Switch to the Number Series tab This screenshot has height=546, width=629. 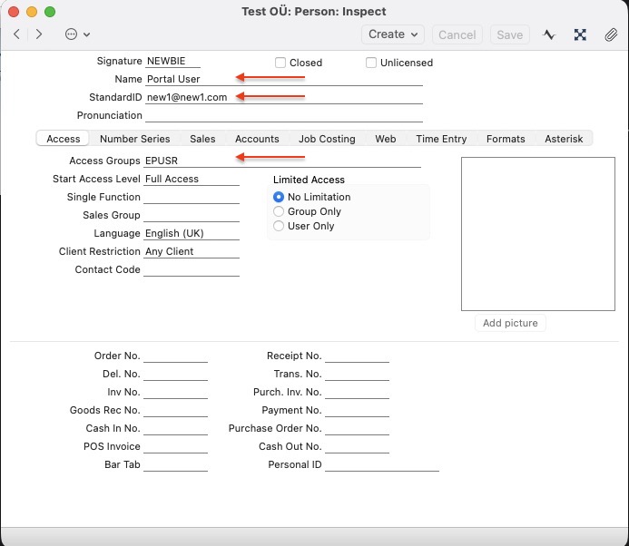coord(134,139)
